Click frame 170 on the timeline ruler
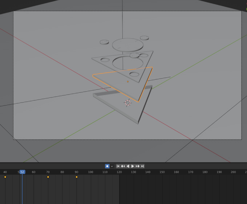The width and height of the screenshot is (247, 204). [191, 172]
